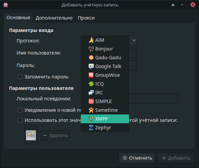Enable the Запомнить пароль checkbox
Image resolution: width=199 pixels, height=168 pixels.
20,77
